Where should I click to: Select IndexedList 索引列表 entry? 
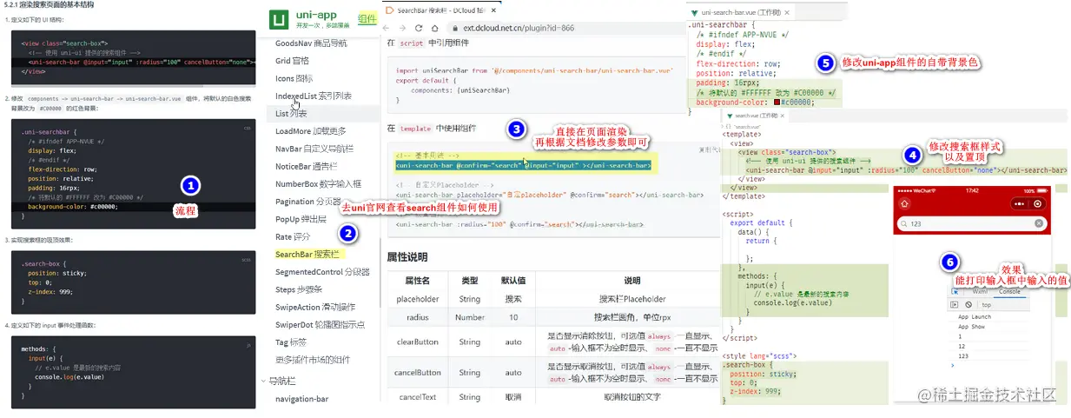[313, 96]
